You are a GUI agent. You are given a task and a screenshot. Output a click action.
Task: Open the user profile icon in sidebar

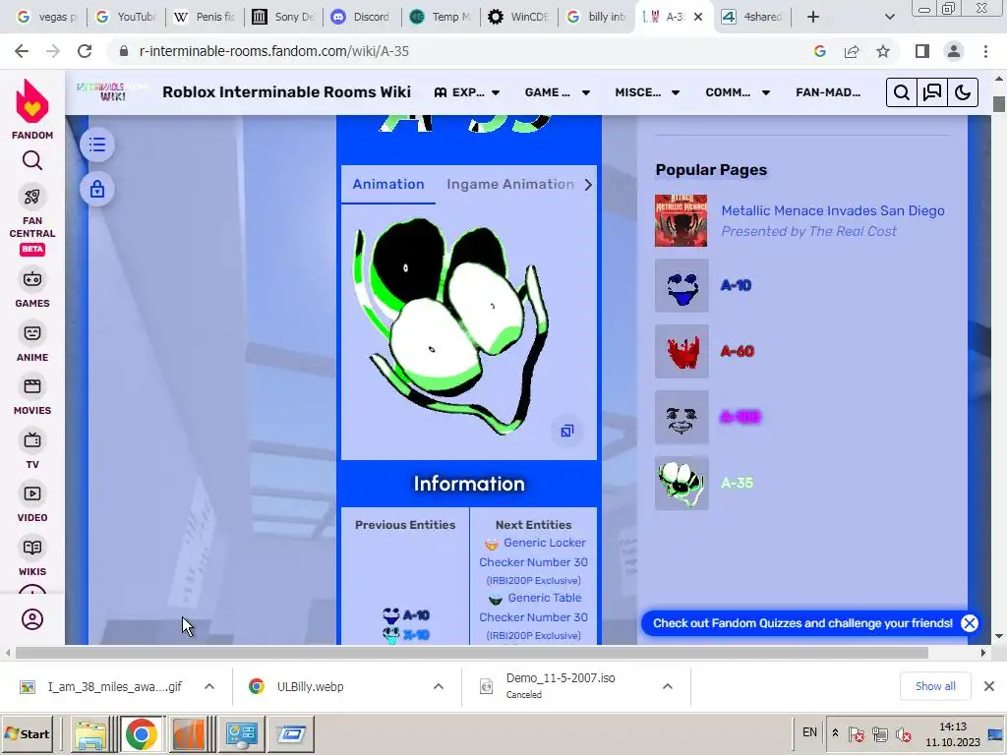click(x=32, y=619)
